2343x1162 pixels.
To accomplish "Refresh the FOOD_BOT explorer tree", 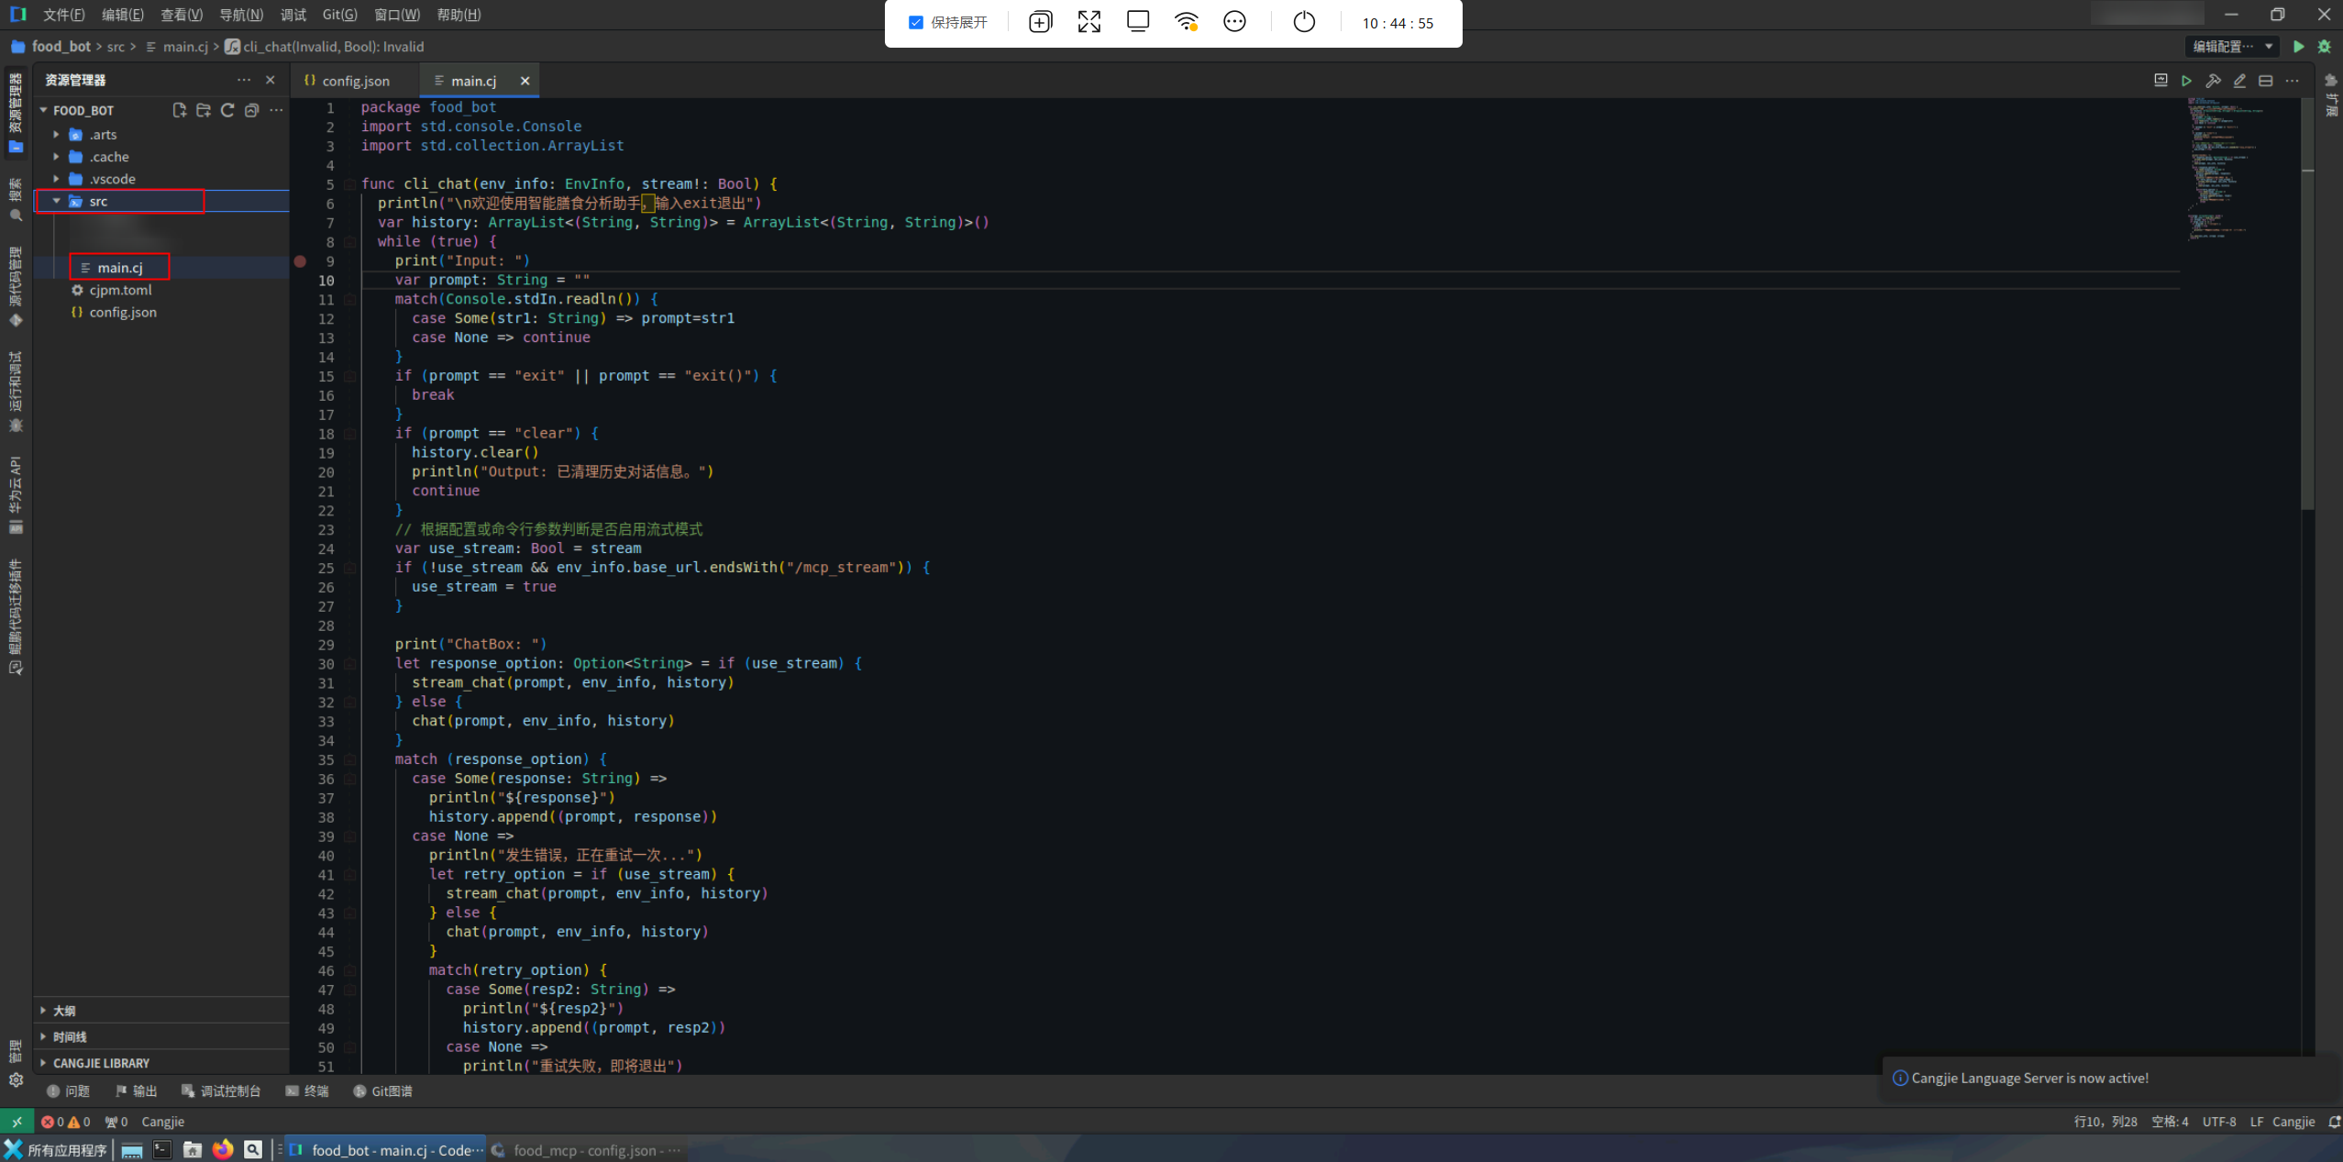I will (227, 110).
